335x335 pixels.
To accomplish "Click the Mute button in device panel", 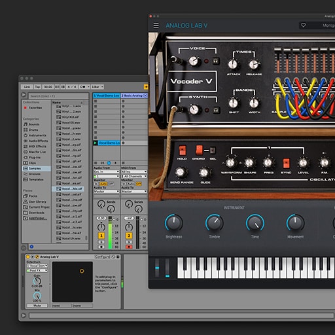I will [x=37, y=306].
